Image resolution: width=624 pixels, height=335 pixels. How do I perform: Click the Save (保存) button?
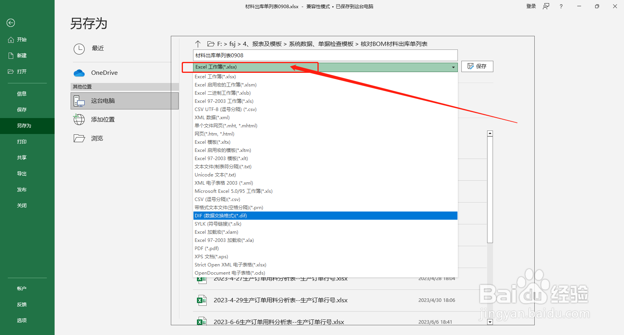[477, 67]
